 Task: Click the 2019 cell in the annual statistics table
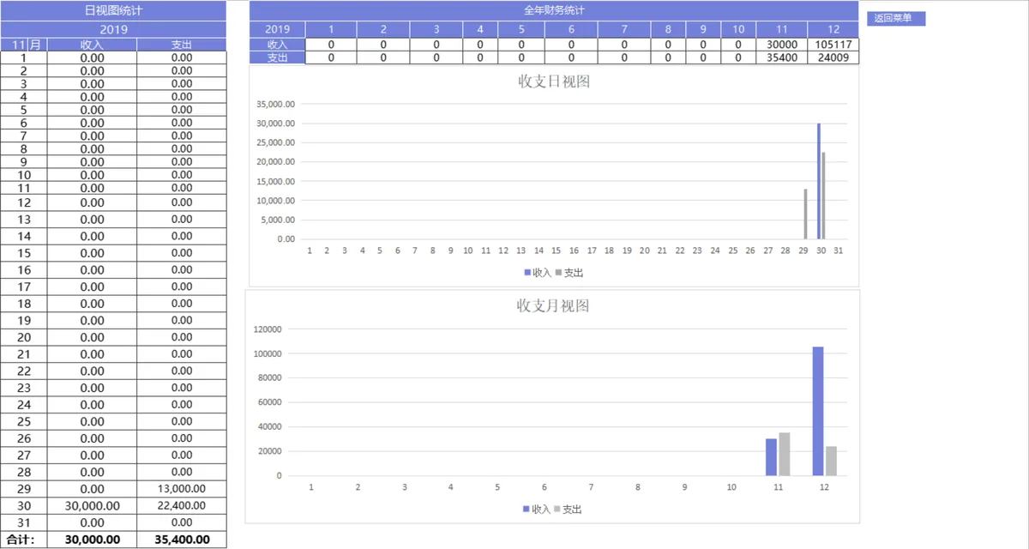[x=278, y=30]
